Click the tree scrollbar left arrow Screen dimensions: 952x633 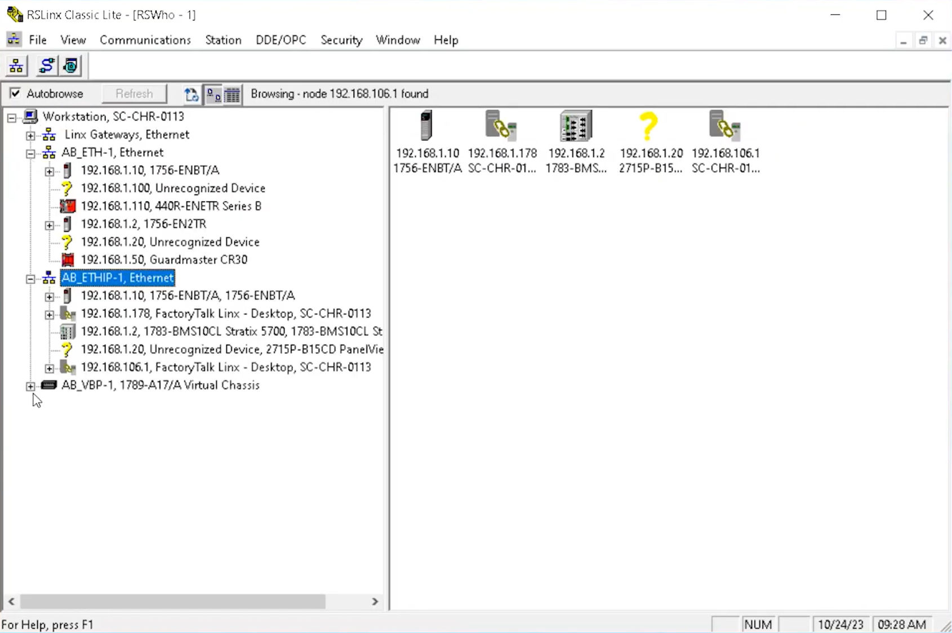pos(11,601)
